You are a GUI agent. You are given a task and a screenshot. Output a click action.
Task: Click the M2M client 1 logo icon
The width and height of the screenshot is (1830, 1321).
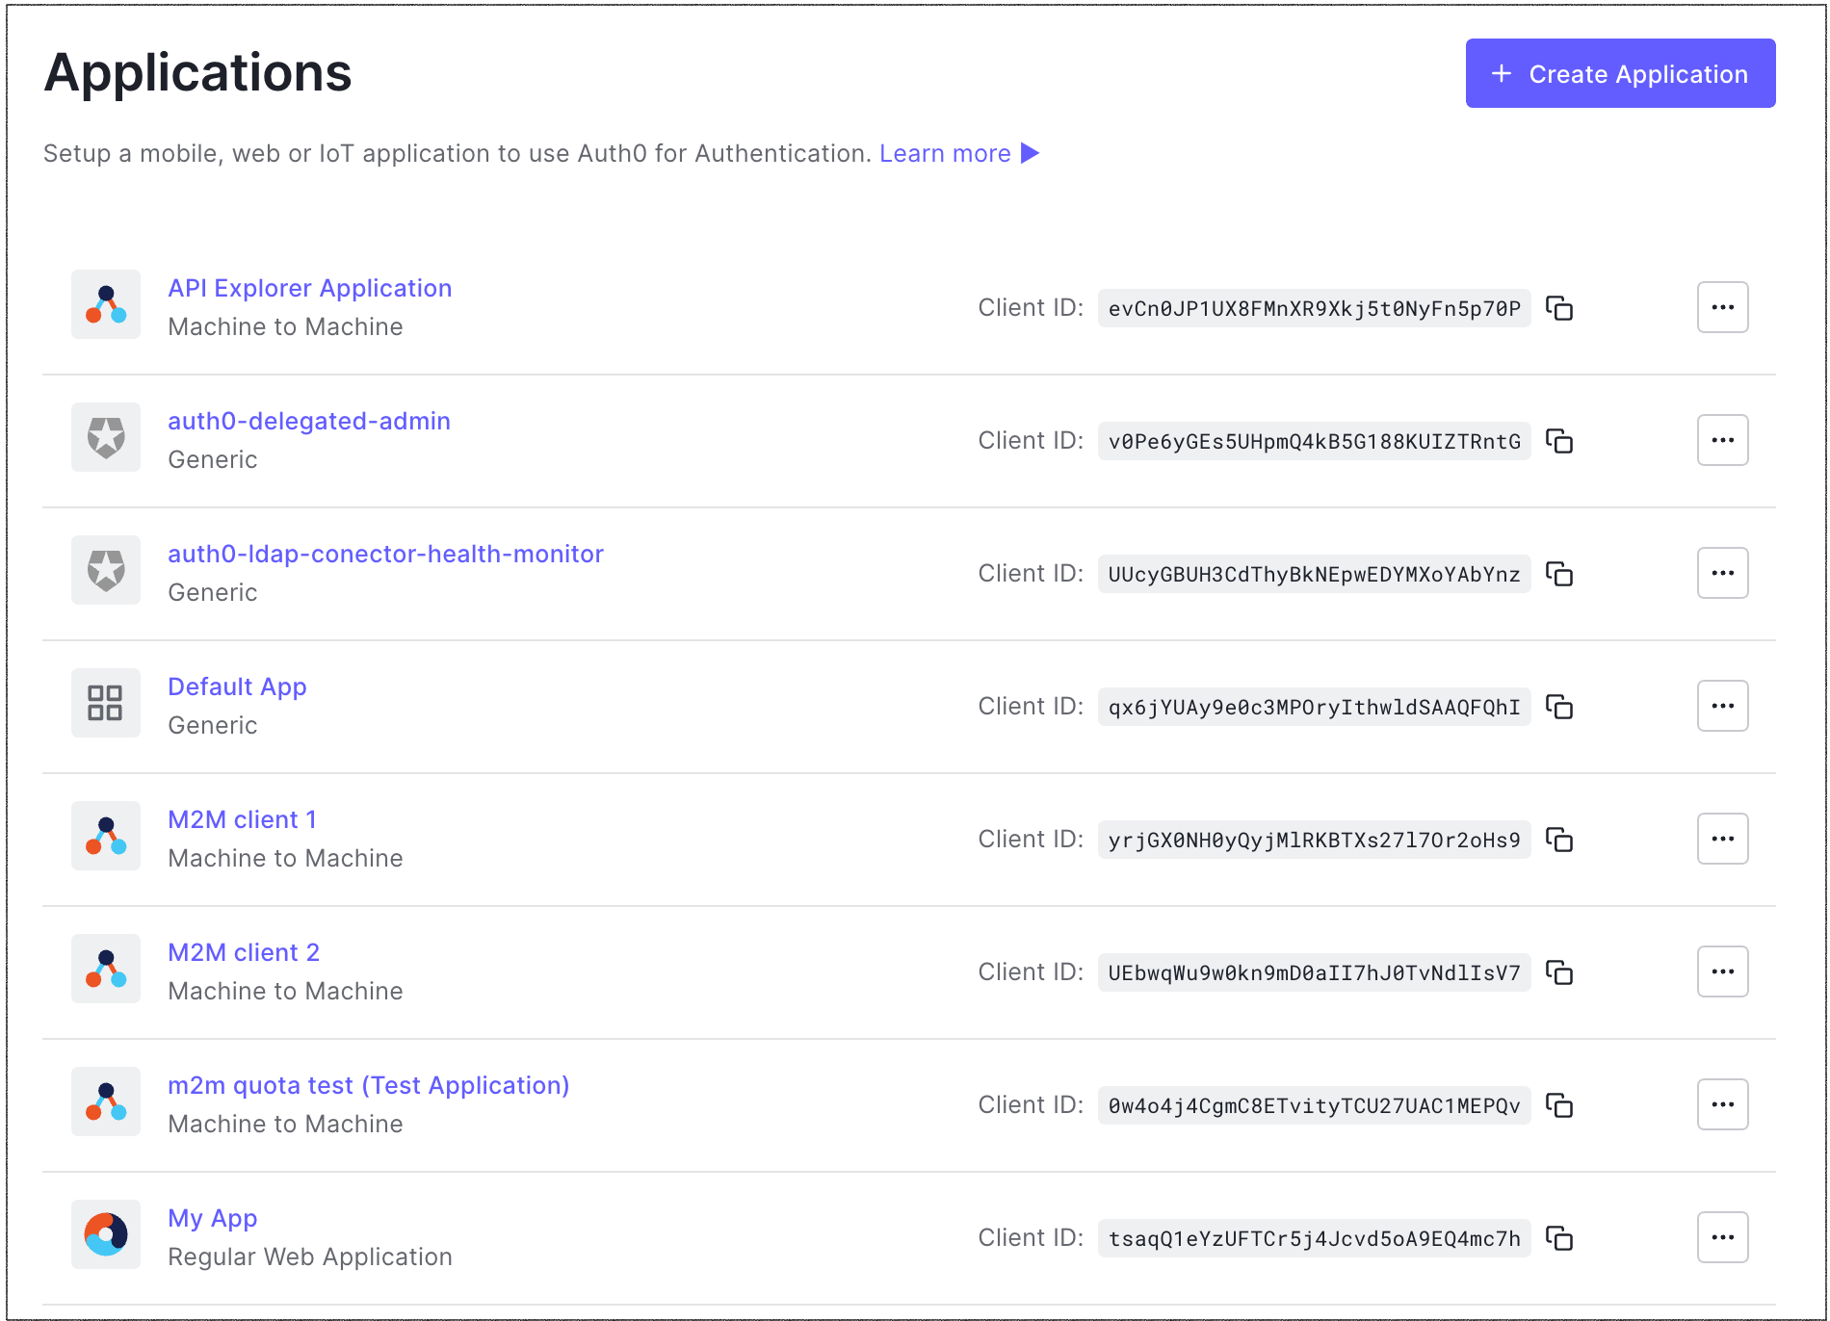click(106, 836)
